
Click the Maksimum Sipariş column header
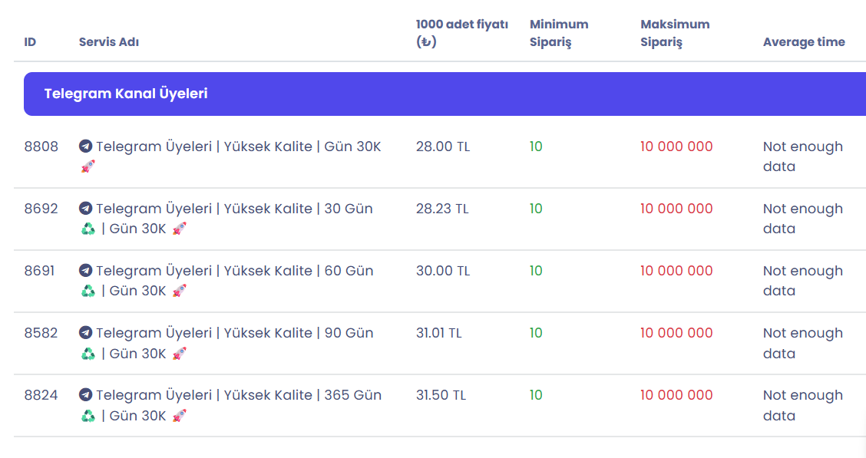pyautogui.click(x=675, y=33)
